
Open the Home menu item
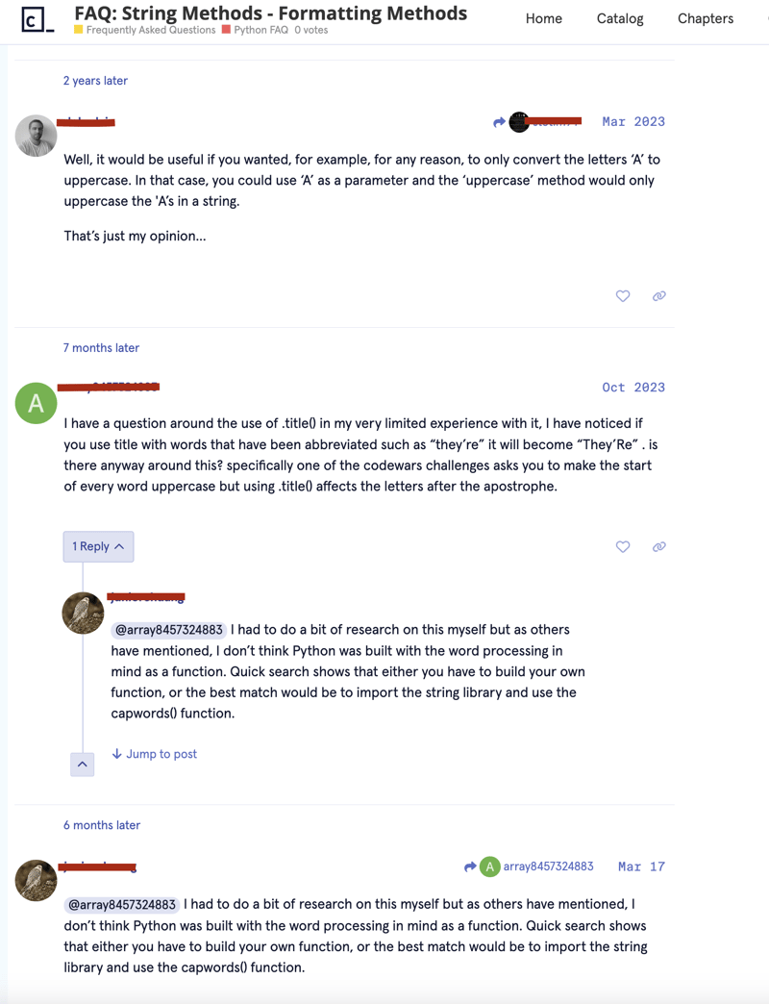[x=544, y=18]
